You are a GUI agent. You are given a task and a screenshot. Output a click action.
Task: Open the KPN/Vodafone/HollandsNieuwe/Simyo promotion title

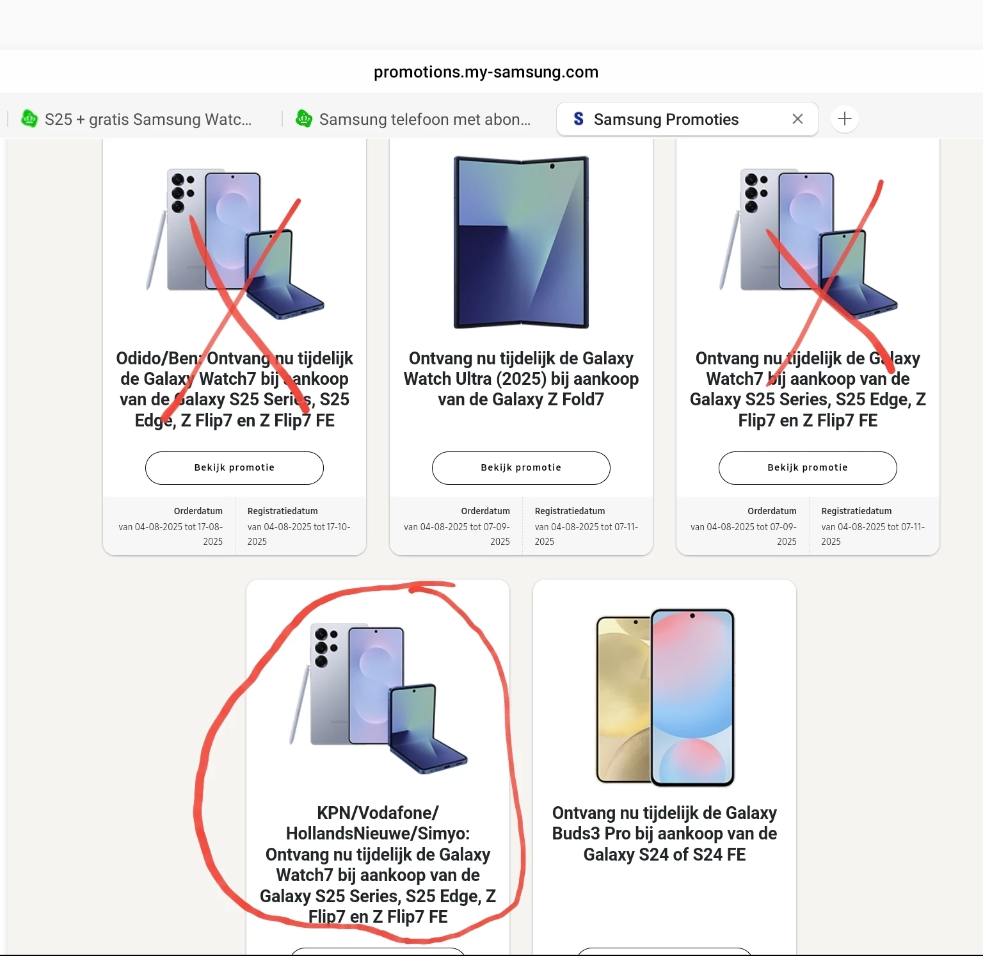click(x=378, y=864)
